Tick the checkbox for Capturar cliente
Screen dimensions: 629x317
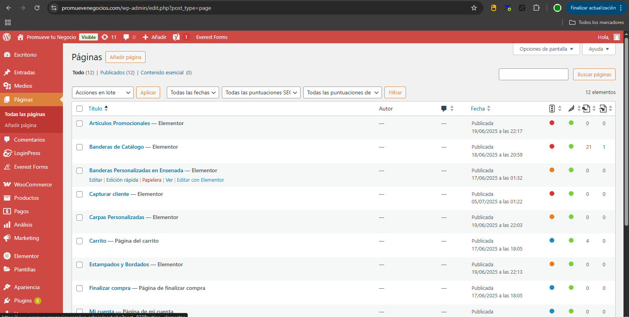pos(79,194)
